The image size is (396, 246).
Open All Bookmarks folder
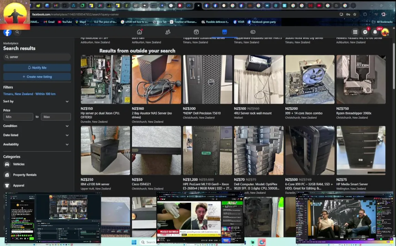[x=382, y=22]
